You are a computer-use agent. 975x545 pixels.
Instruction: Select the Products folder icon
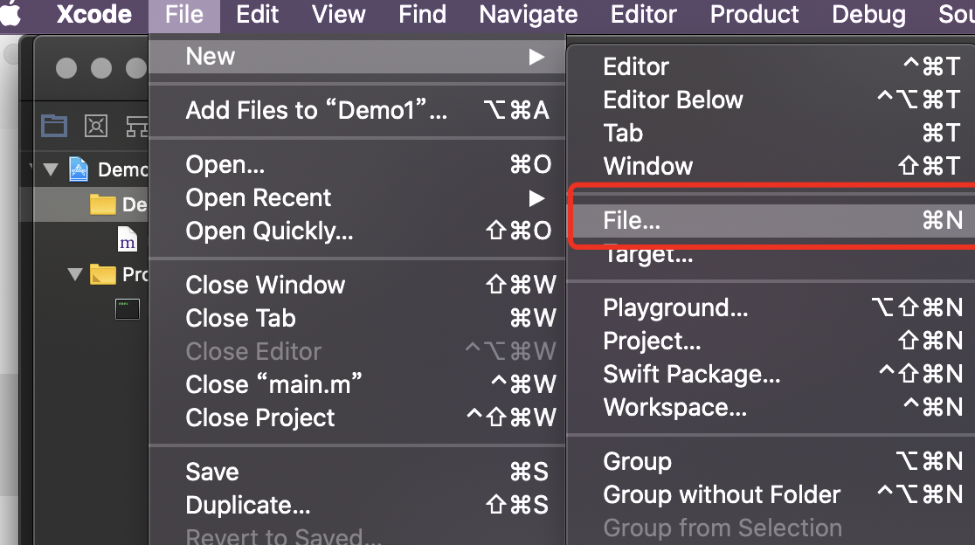102,274
